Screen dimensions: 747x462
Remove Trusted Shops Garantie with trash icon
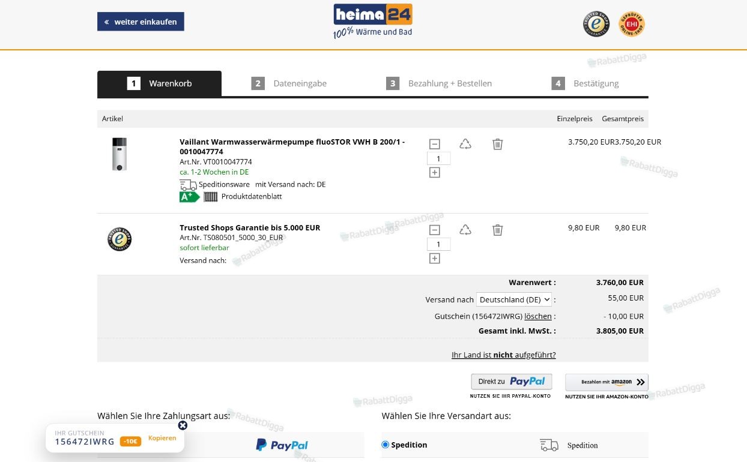point(497,230)
